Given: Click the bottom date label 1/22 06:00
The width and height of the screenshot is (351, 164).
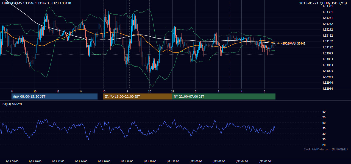Looking at the screenshot, I should [264, 161].
